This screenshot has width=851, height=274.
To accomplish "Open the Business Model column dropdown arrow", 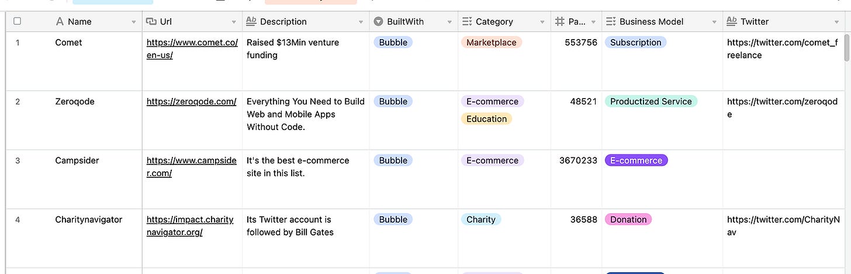I will click(714, 22).
